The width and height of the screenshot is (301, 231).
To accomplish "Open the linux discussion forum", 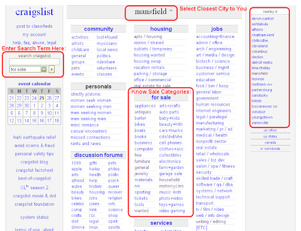I will coord(94,227).
